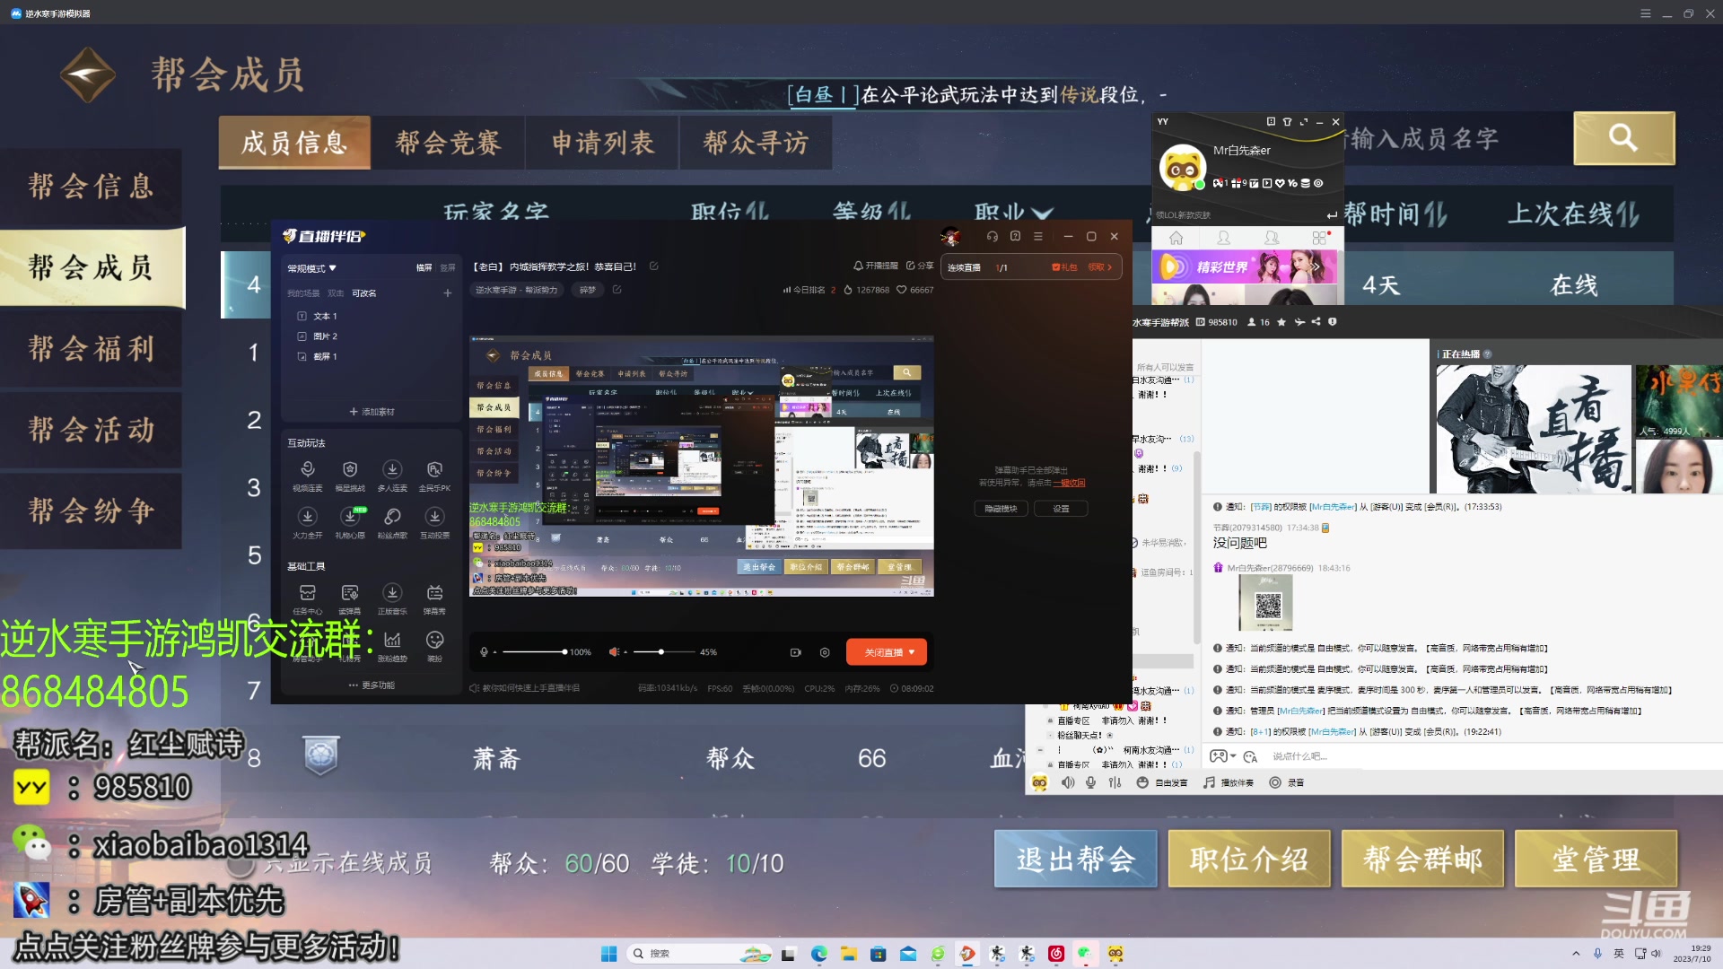This screenshot has height=969, width=1723.
Task: Open 弹幕秀 tool
Action: coord(434,599)
